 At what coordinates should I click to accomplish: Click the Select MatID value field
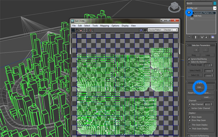208,71
